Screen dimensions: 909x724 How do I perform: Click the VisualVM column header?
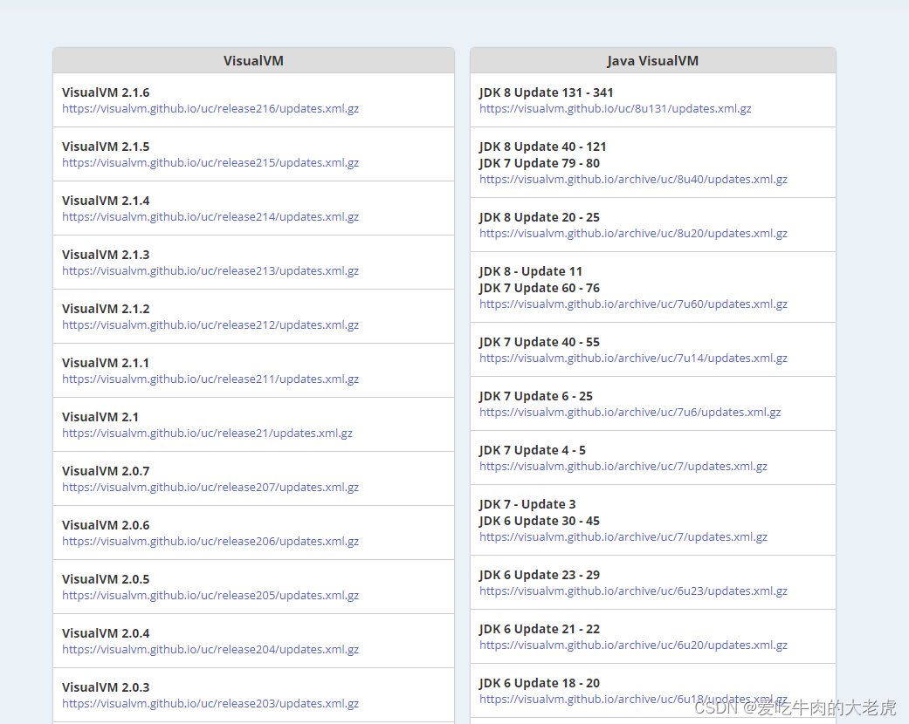click(253, 61)
